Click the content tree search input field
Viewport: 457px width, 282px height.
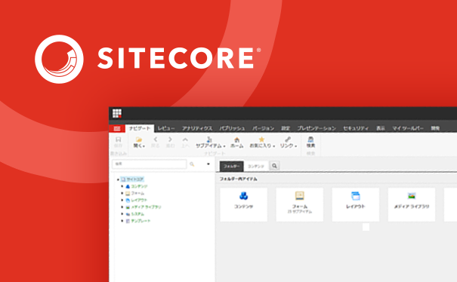150,164
